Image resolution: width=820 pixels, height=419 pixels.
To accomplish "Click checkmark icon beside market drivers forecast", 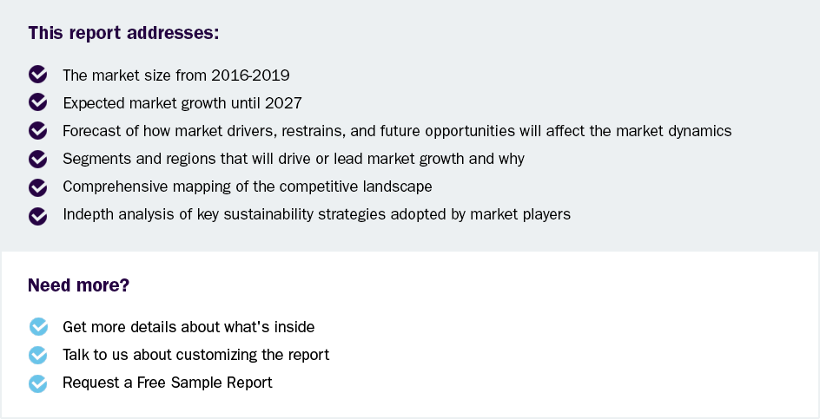I will (x=37, y=131).
